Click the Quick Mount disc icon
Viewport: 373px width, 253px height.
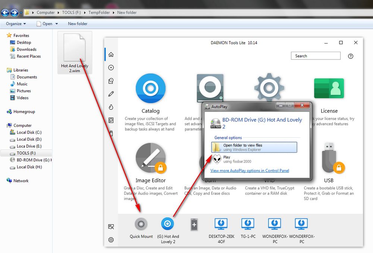141,224
